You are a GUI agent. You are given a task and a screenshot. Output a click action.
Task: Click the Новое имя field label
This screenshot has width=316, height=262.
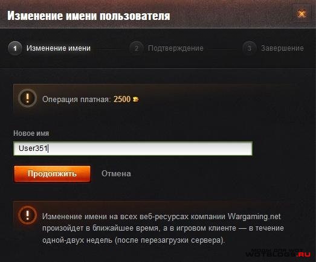pos(31,133)
